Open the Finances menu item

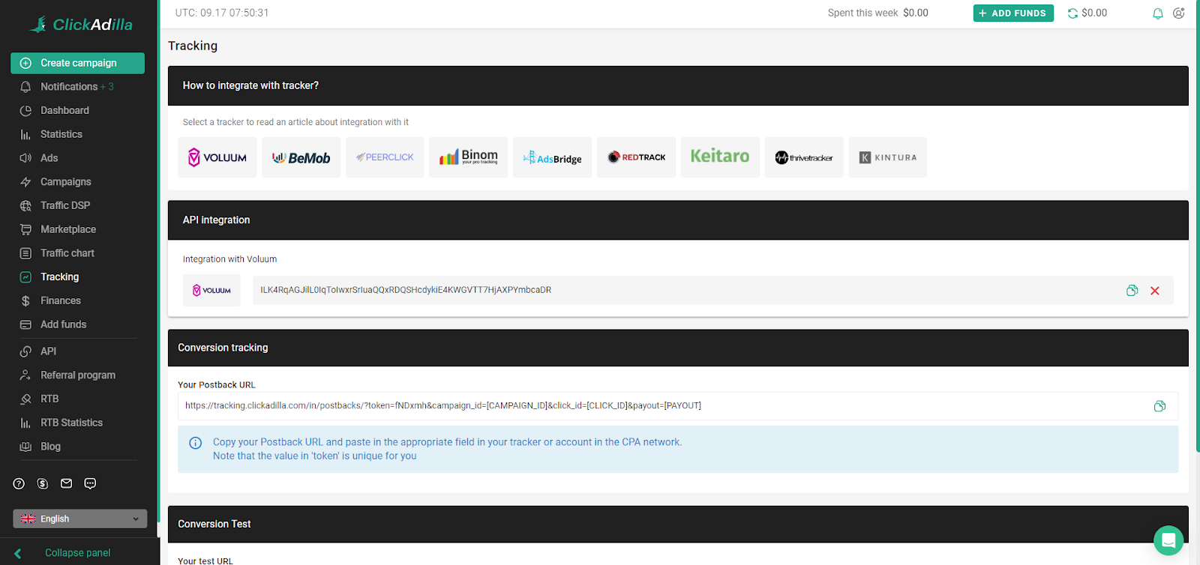point(60,300)
